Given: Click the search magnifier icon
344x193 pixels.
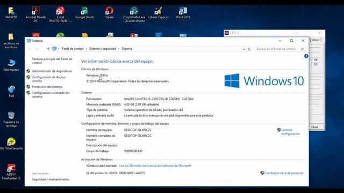Looking at the screenshot, I should [302, 49].
